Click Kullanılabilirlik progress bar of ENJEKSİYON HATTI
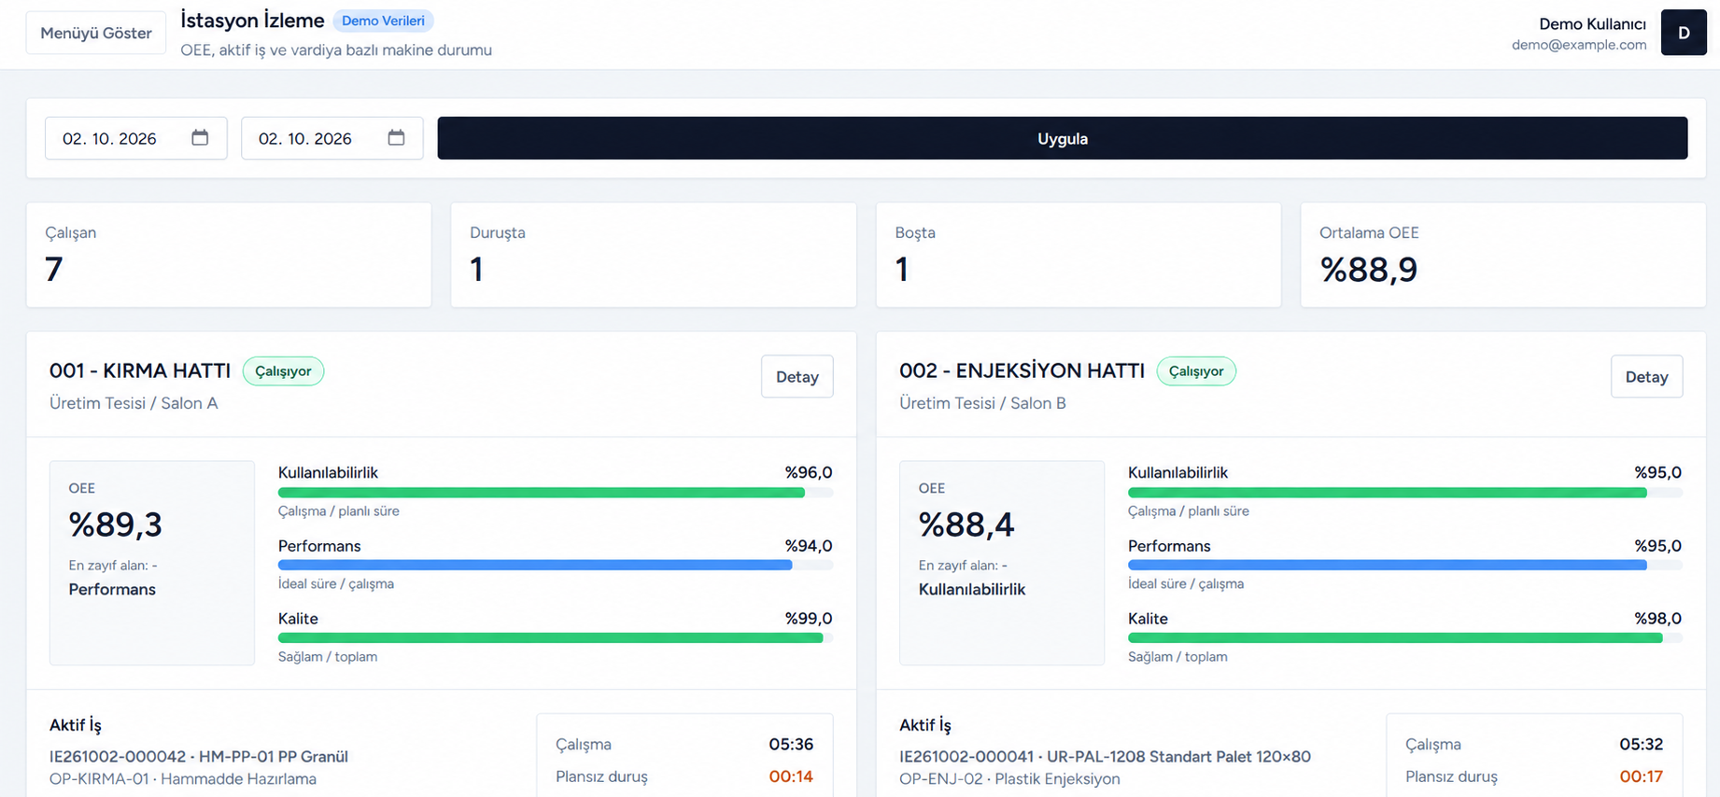 (1405, 493)
